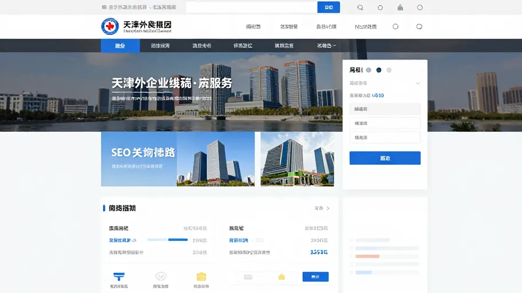Follow the blue link in the right data card
The width and height of the screenshot is (522, 293).
(238, 240)
